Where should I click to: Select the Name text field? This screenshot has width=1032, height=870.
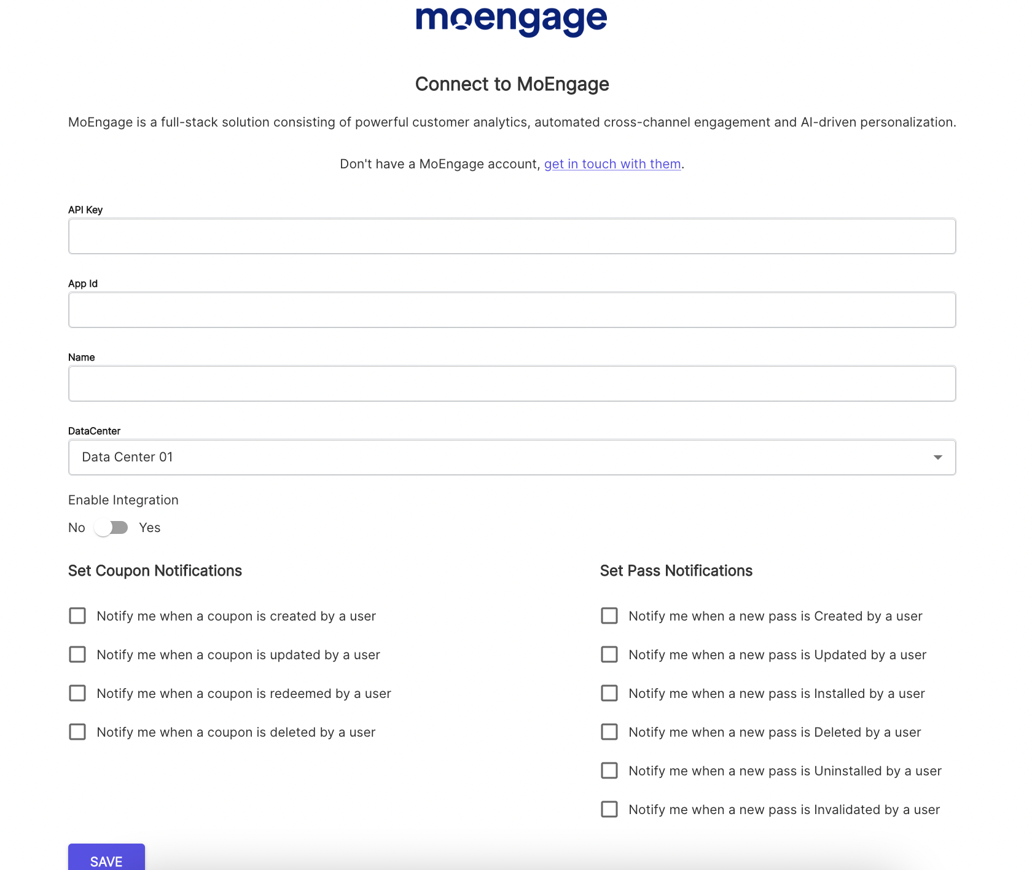(512, 383)
